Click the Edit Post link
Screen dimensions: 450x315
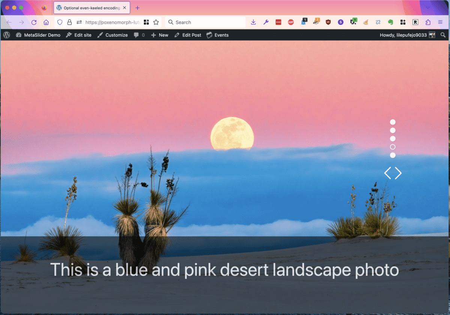[187, 35]
